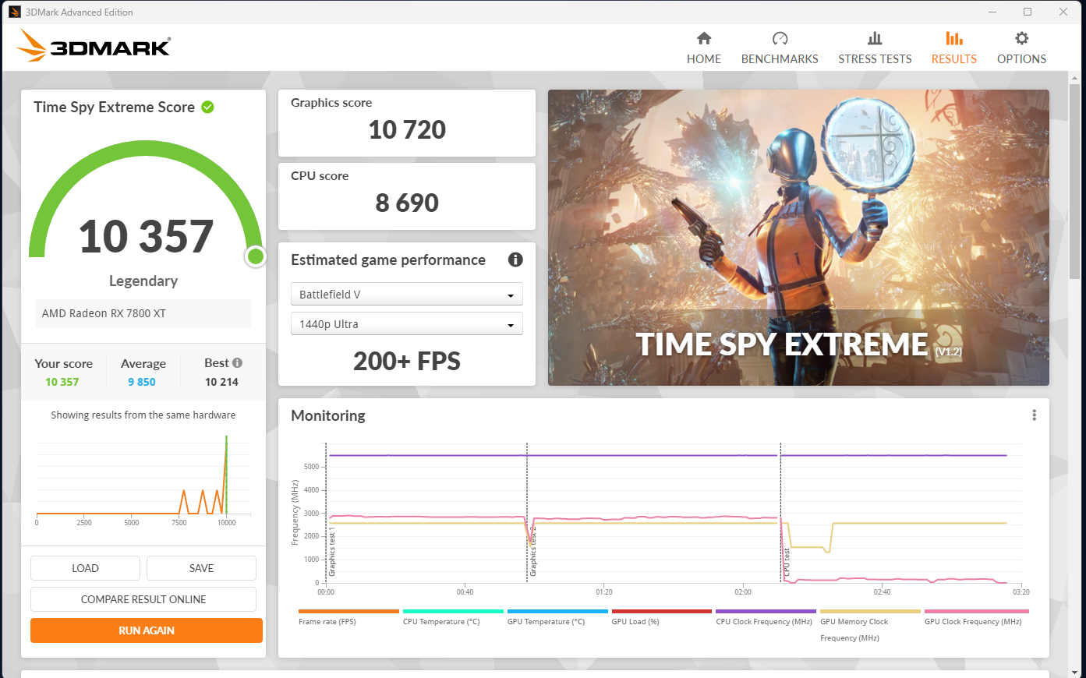Image resolution: width=1086 pixels, height=678 pixels.
Task: Click the info icon beside Best
Action: pyautogui.click(x=237, y=362)
